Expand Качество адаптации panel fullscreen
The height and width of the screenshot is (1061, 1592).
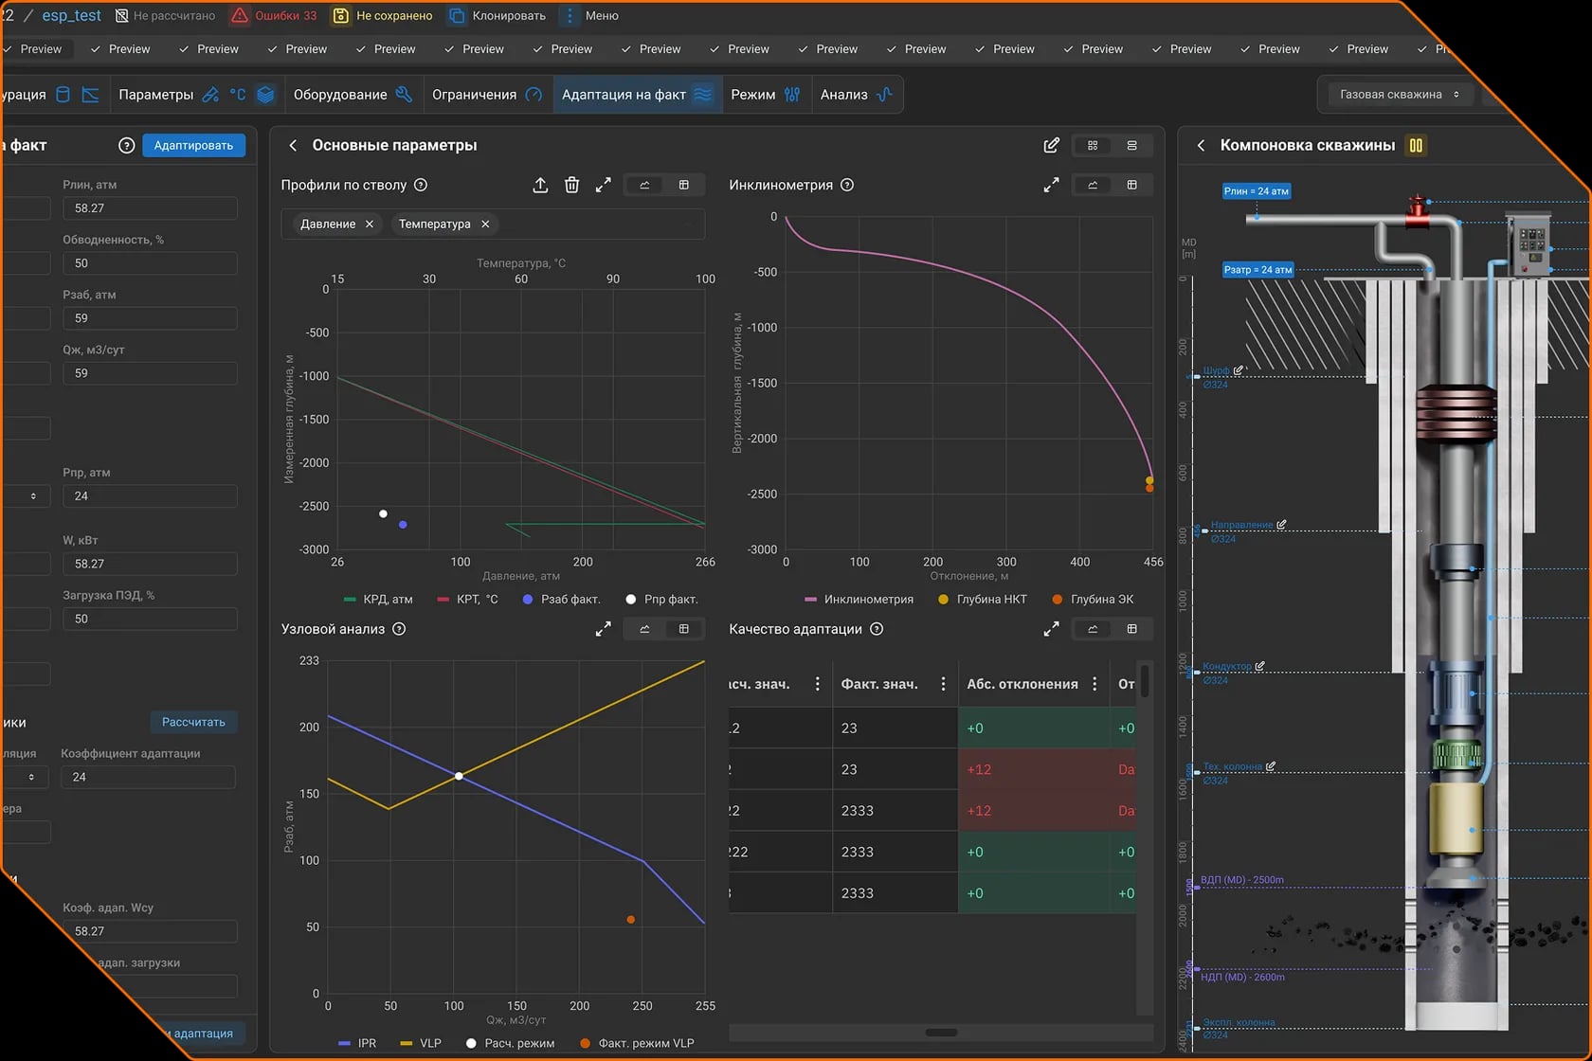1051,629
